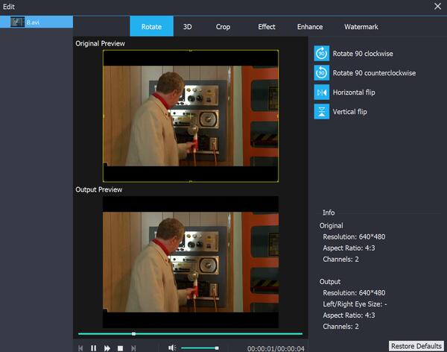Click the video progress seek bar
The image size is (447, 352).
tap(190, 333)
